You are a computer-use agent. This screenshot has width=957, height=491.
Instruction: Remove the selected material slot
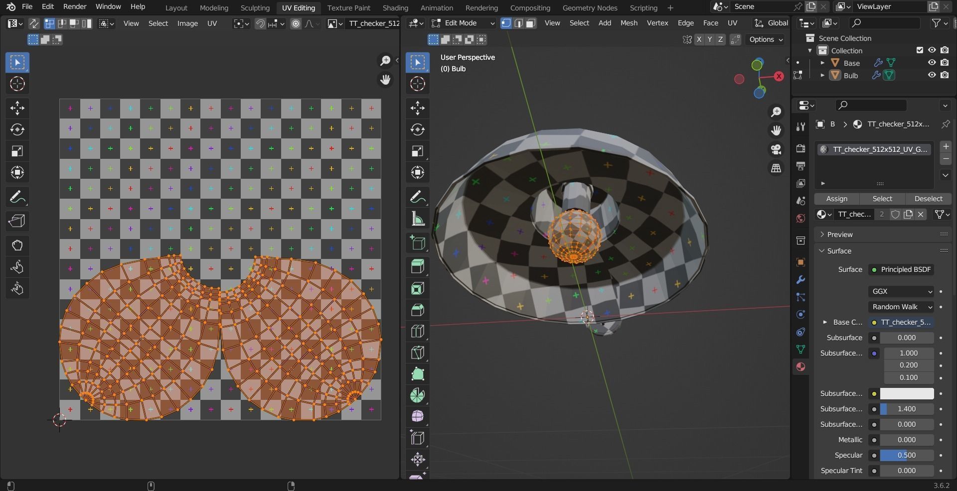coord(946,159)
